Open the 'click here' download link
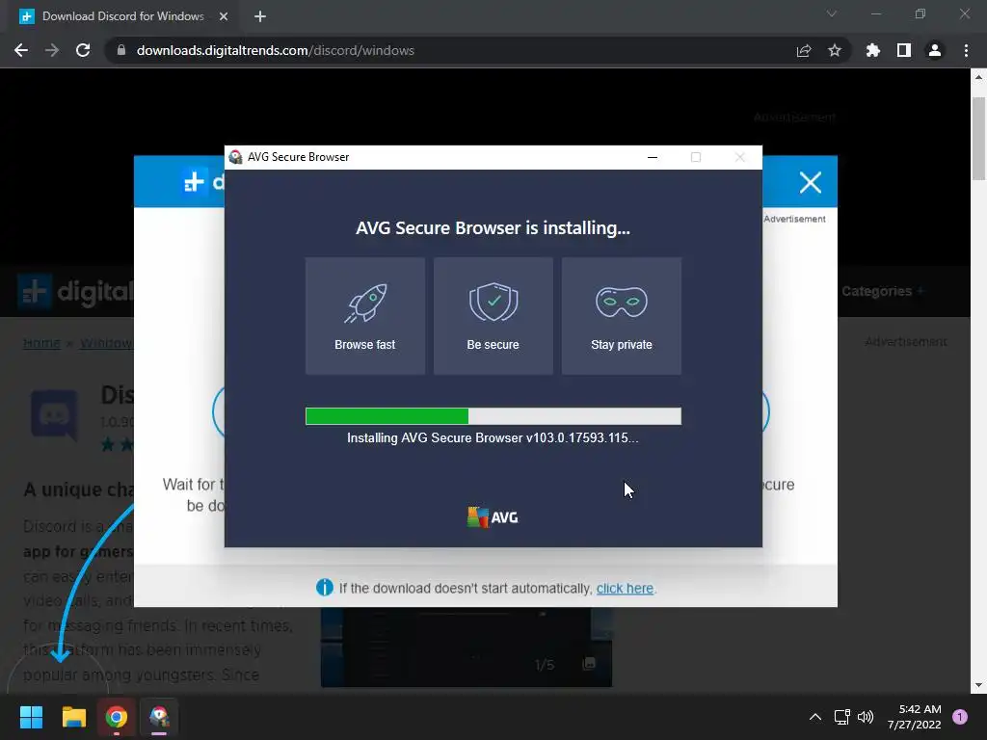The width and height of the screenshot is (987, 740). pos(625,589)
